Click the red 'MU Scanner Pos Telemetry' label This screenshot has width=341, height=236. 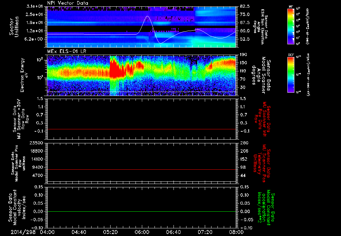[x=262, y=163]
